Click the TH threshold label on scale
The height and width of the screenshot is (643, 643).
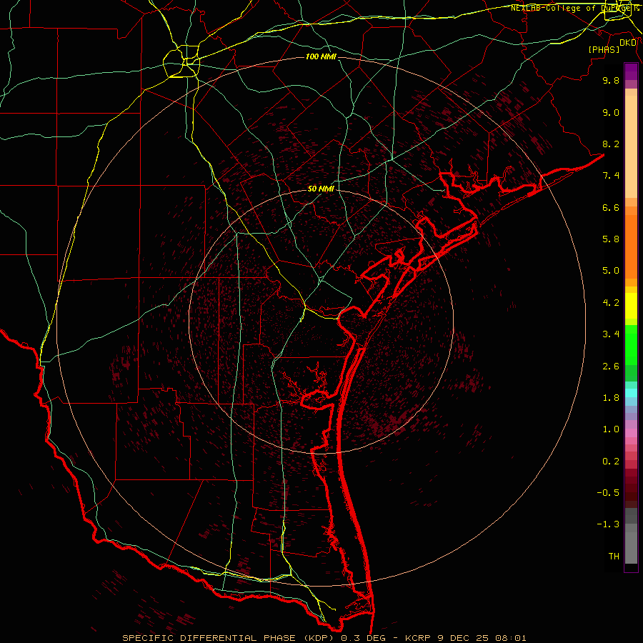[x=614, y=557]
